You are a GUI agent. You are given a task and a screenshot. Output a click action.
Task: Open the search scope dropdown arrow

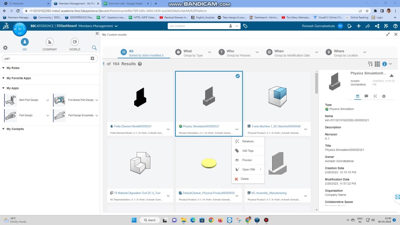click(237, 26)
